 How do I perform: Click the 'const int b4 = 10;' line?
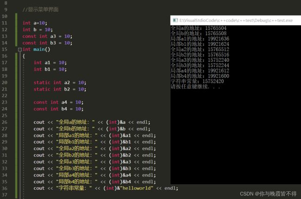[x=58, y=109]
